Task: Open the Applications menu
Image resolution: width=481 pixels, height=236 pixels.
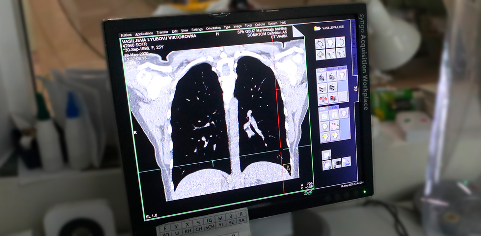Action: click(144, 33)
